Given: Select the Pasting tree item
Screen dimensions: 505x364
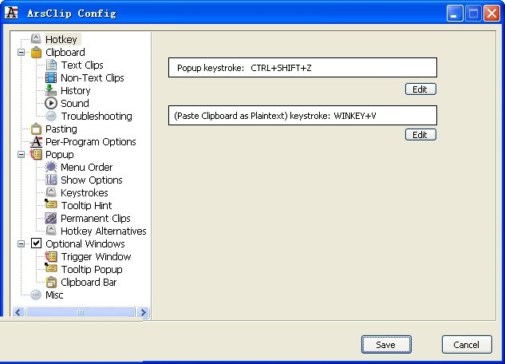Looking at the screenshot, I should click(61, 129).
